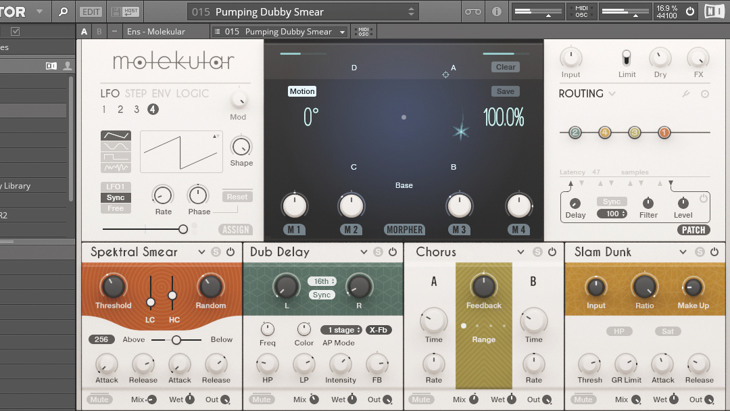Switch the LFO to Free mode
Viewport: 730px width, 411px height.
click(116, 208)
